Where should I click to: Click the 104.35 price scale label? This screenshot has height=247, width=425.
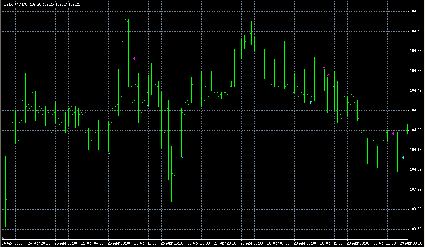[x=416, y=110]
